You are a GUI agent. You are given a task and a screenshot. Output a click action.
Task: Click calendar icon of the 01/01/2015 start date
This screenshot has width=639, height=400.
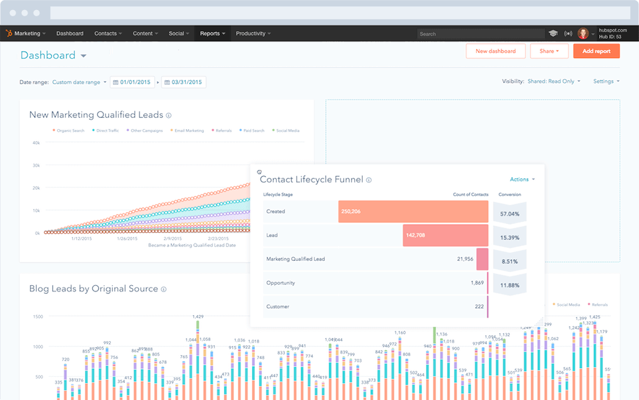115,82
